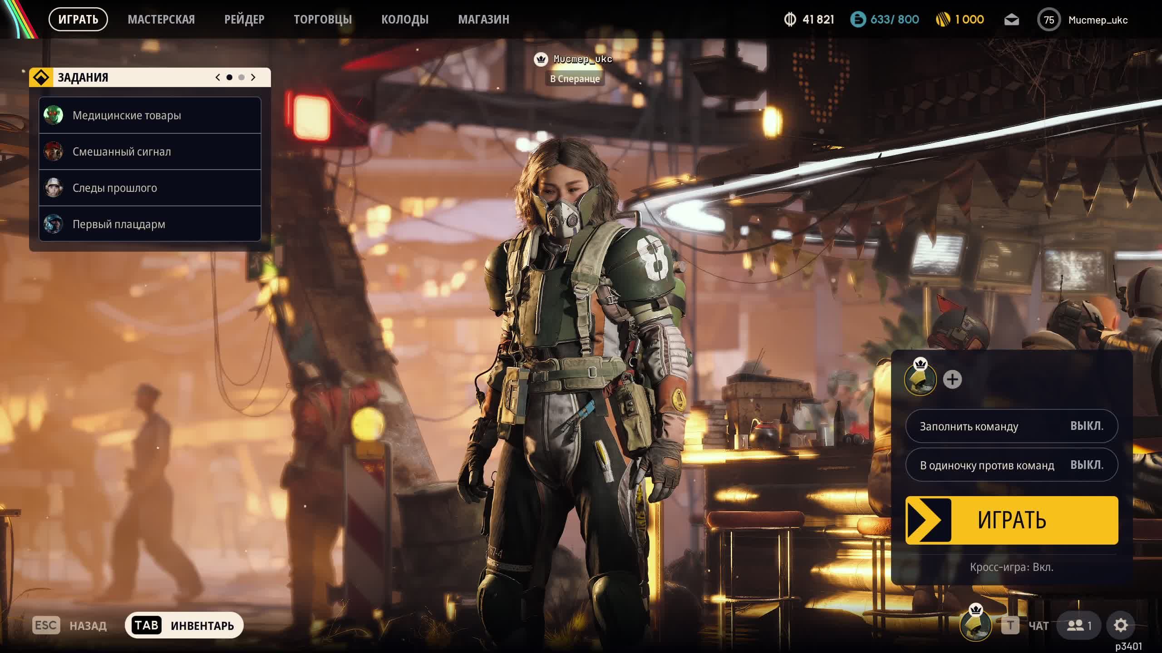The width and height of the screenshot is (1162, 653).
Task: Switch to the Торговцы tab
Action: pyautogui.click(x=322, y=19)
